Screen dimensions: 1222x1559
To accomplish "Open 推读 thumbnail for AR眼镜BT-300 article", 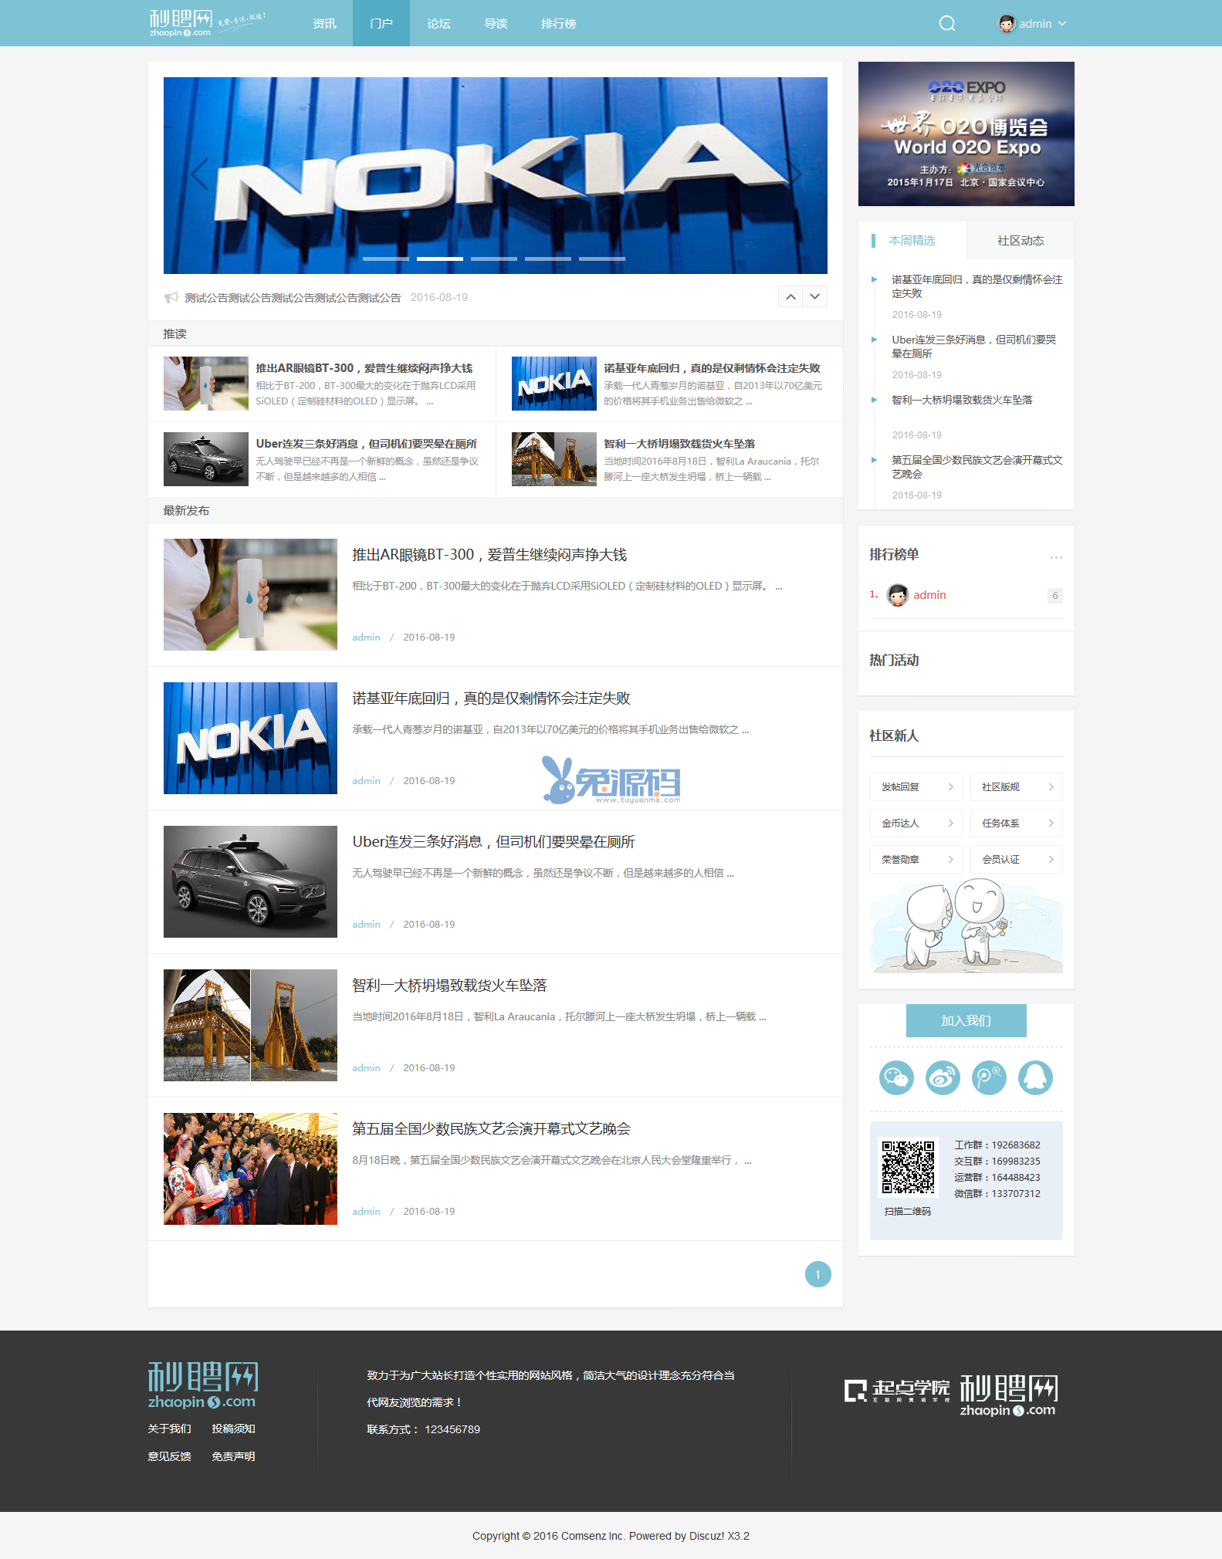I will (x=206, y=384).
